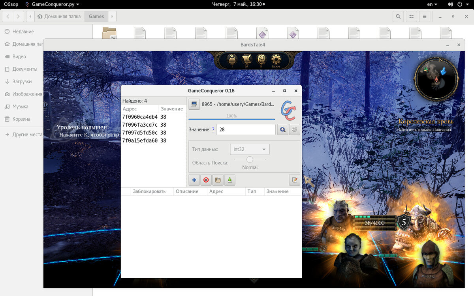Open Недавние in sidebar
This screenshot has width=474, height=296.
23,32
